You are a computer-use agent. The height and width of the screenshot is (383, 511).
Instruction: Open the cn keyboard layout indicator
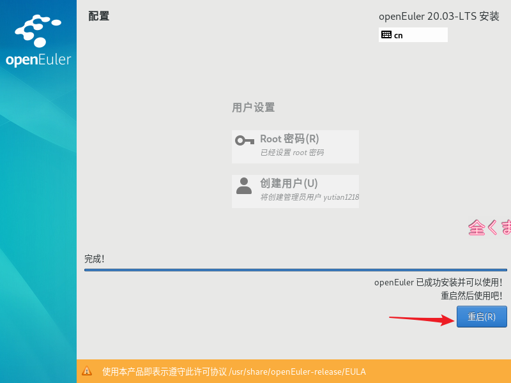pos(413,35)
